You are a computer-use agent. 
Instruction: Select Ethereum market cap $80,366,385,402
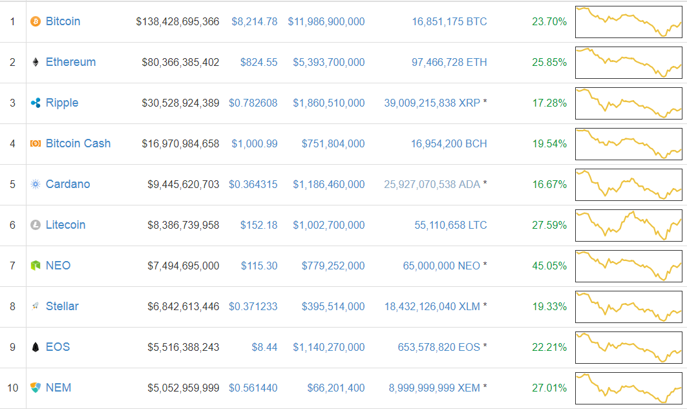coord(180,62)
